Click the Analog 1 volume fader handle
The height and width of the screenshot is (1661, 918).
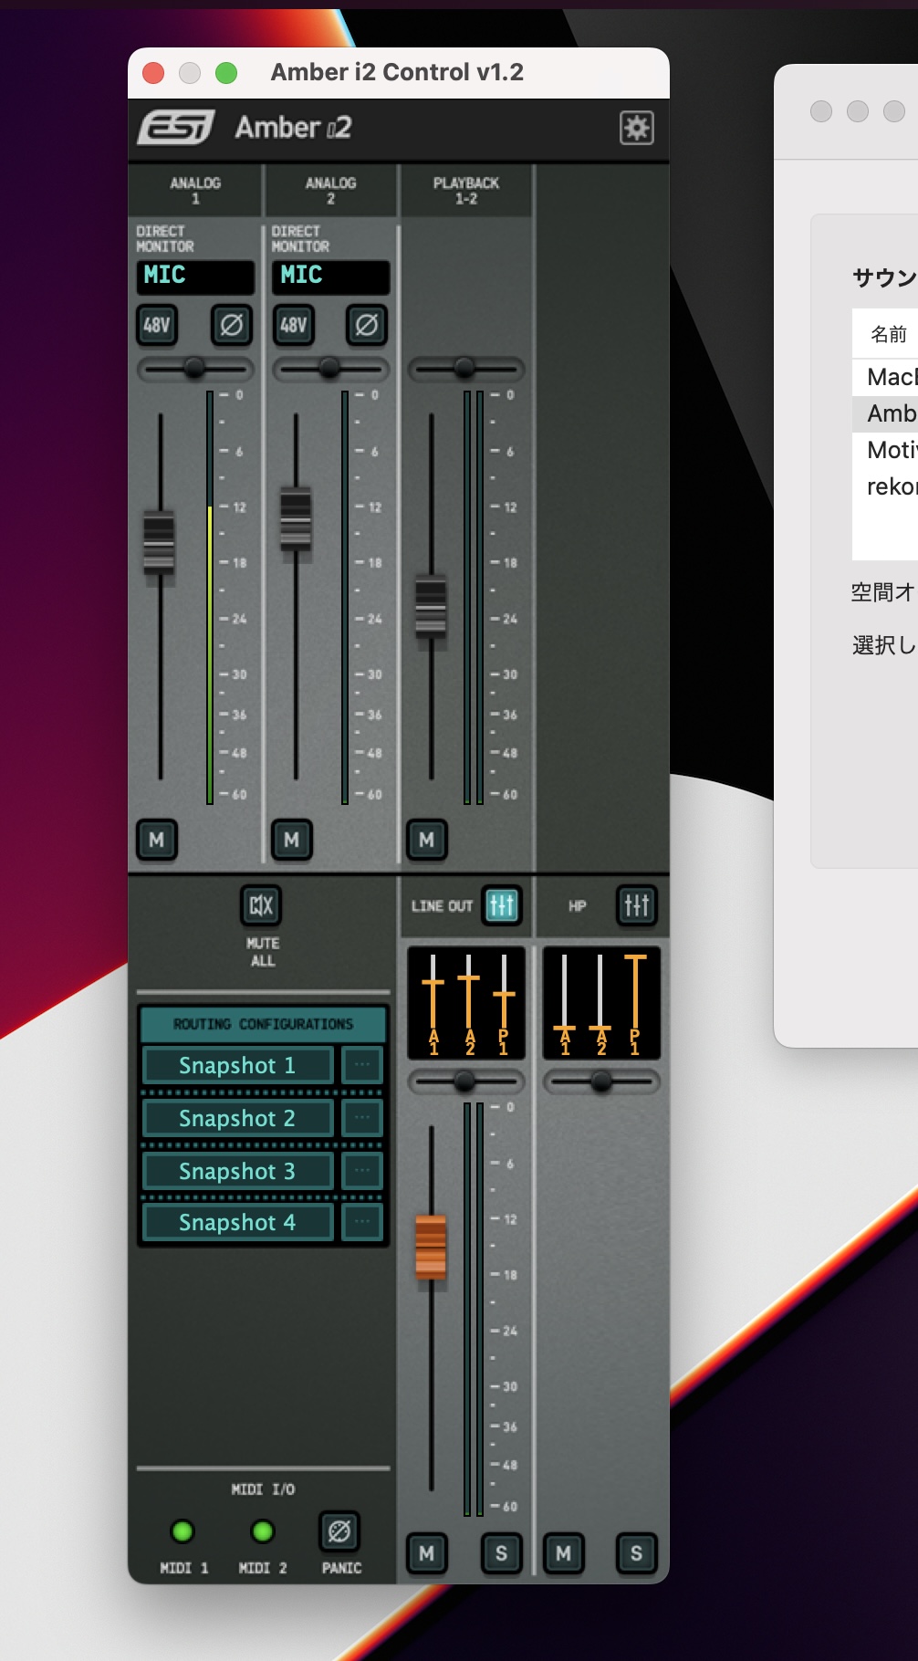[159, 542]
